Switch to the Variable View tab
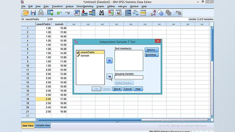Image resolution: width=235 pixels, height=132 pixels. coord(43,125)
